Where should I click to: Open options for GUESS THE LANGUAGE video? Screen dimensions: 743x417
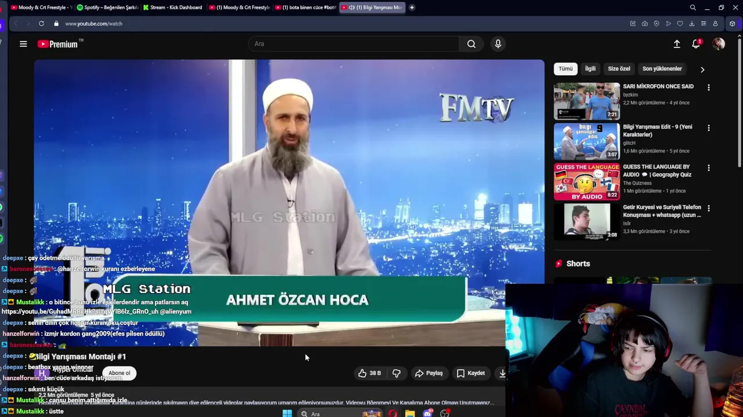pos(708,168)
